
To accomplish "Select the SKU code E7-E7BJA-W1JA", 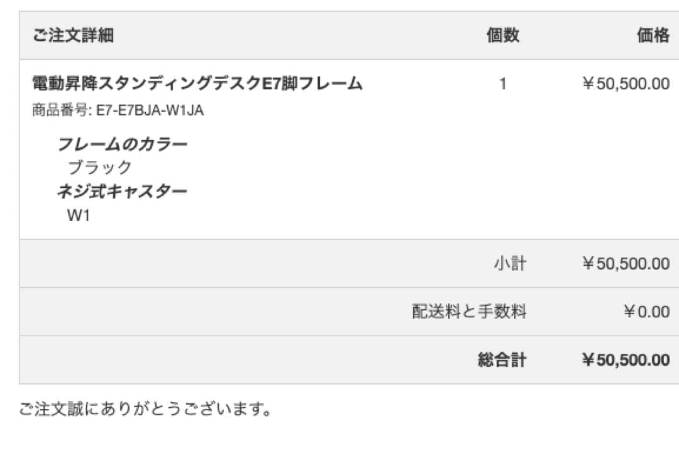I will [150, 111].
